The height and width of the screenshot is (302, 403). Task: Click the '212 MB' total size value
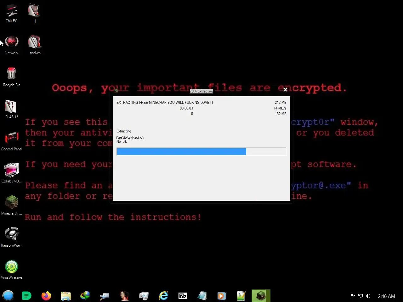(281, 103)
